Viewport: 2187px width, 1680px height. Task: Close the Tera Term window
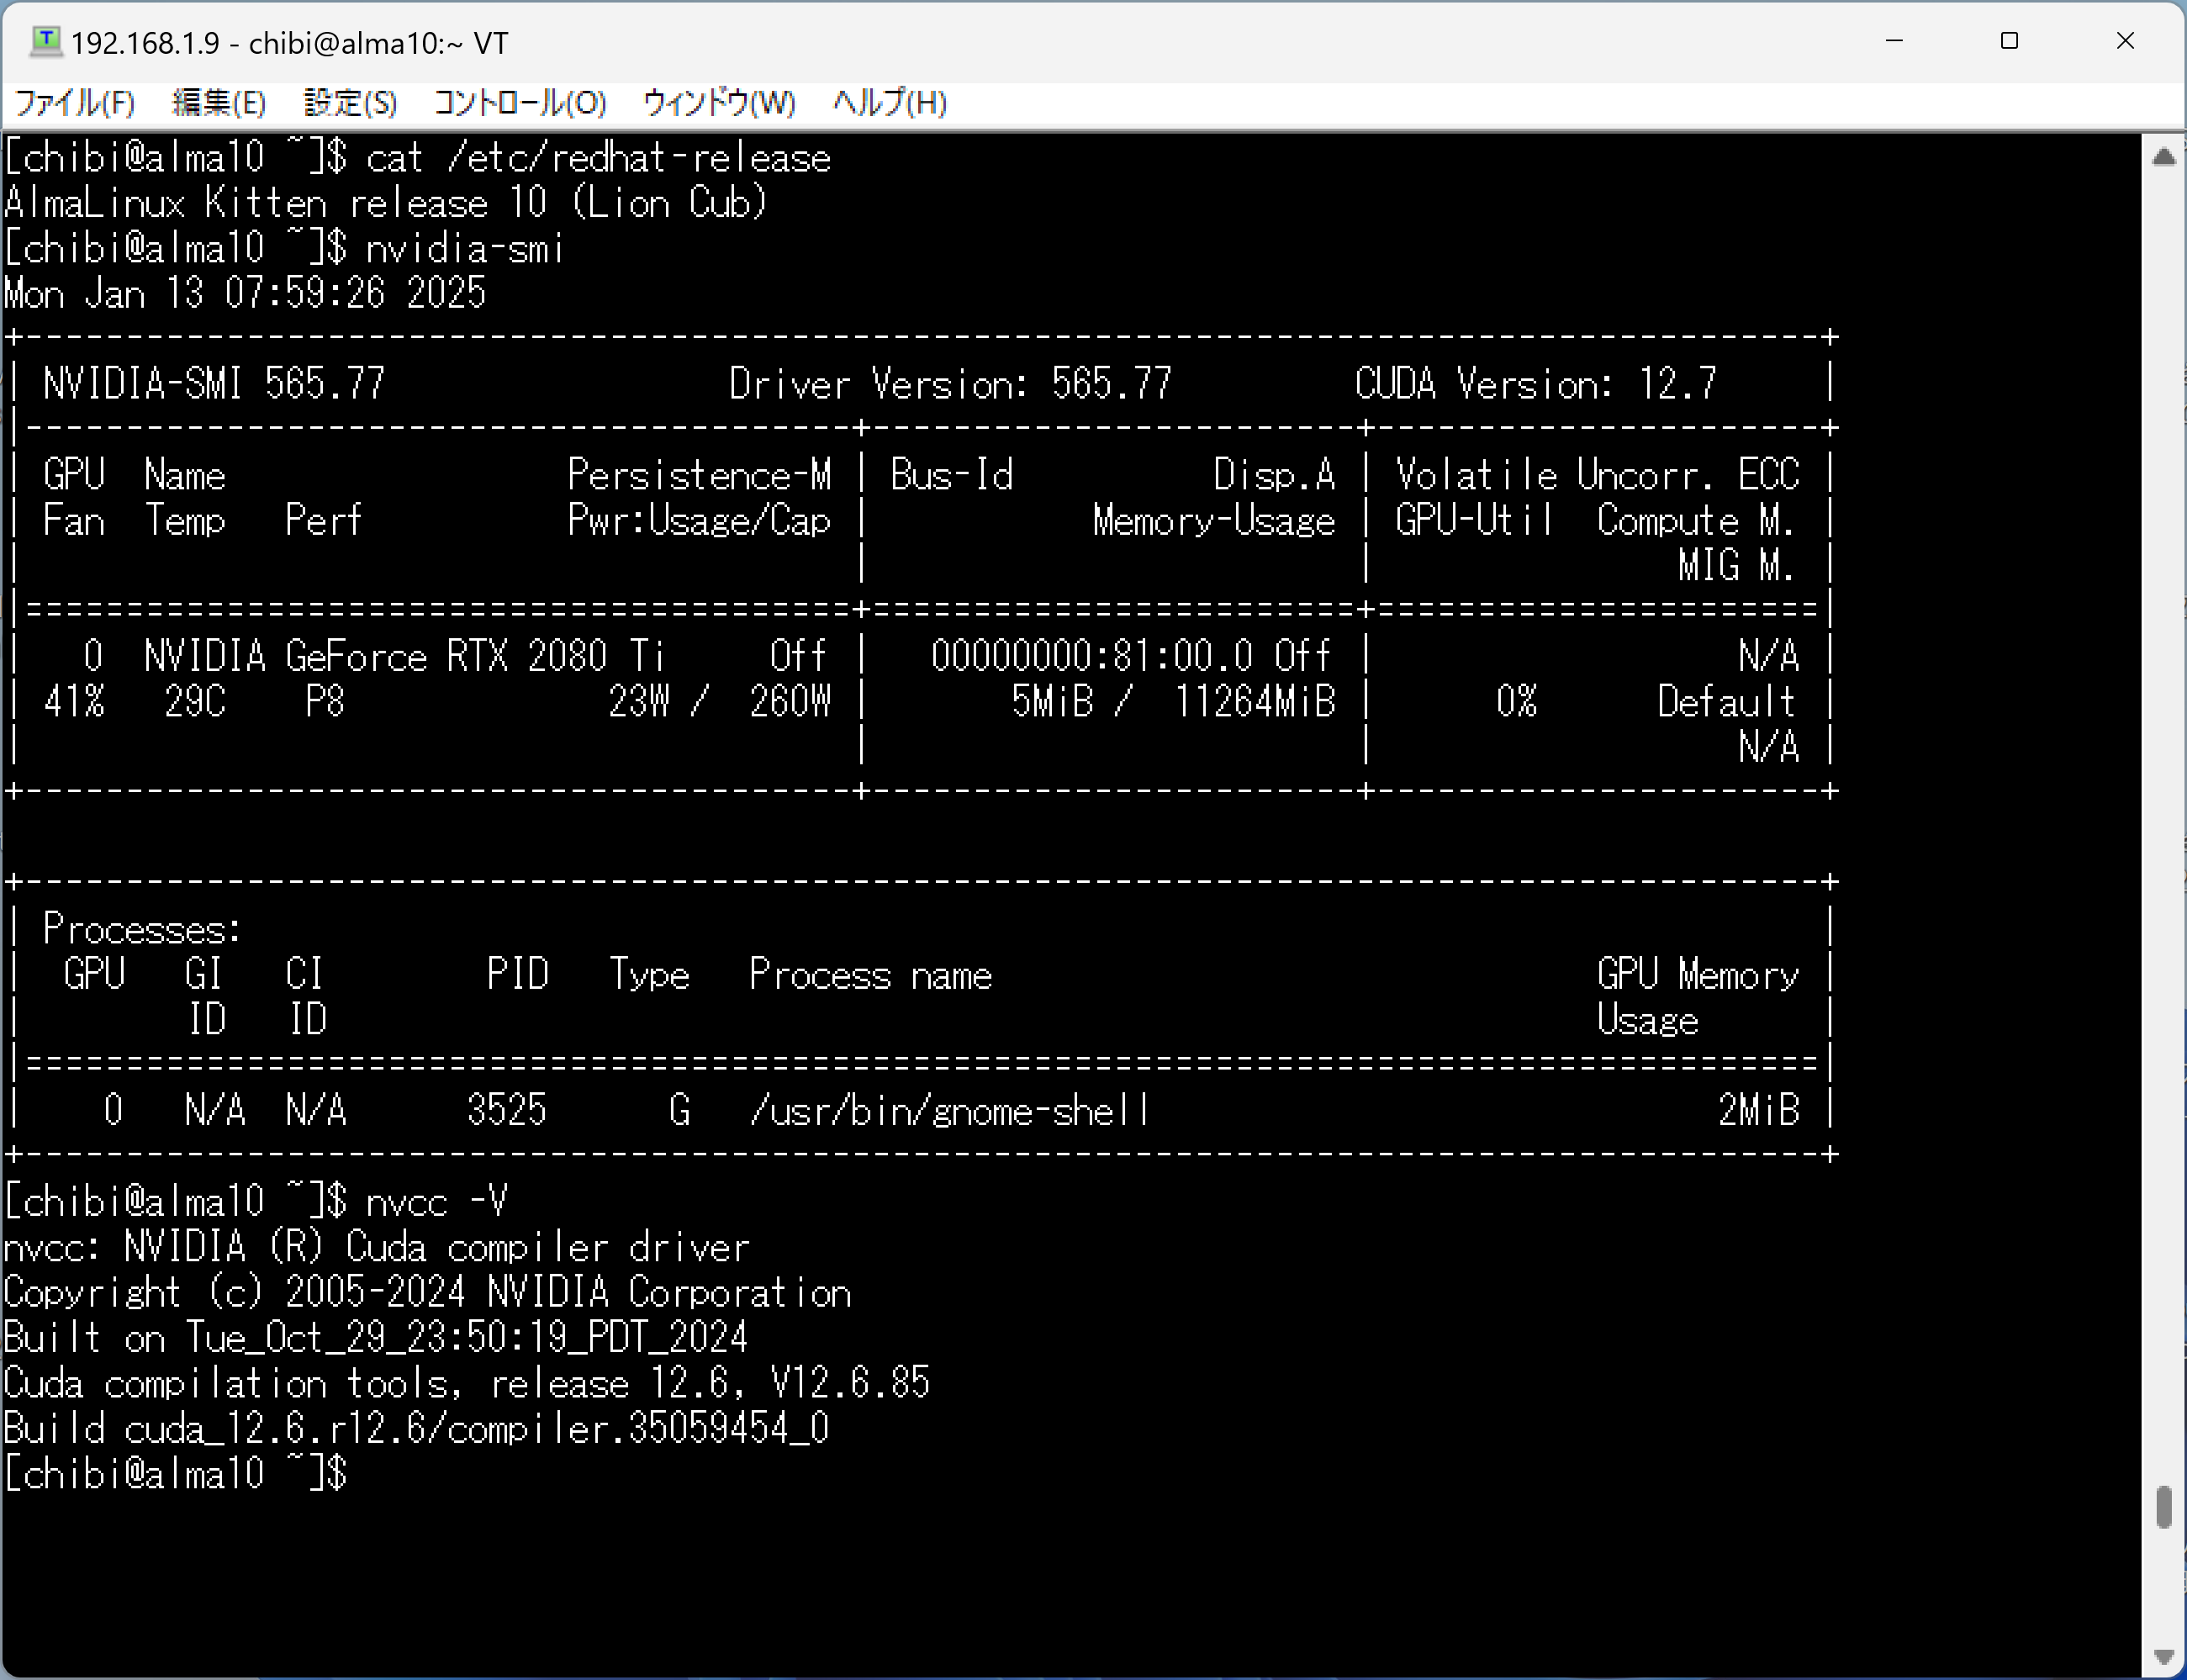(2125, 41)
